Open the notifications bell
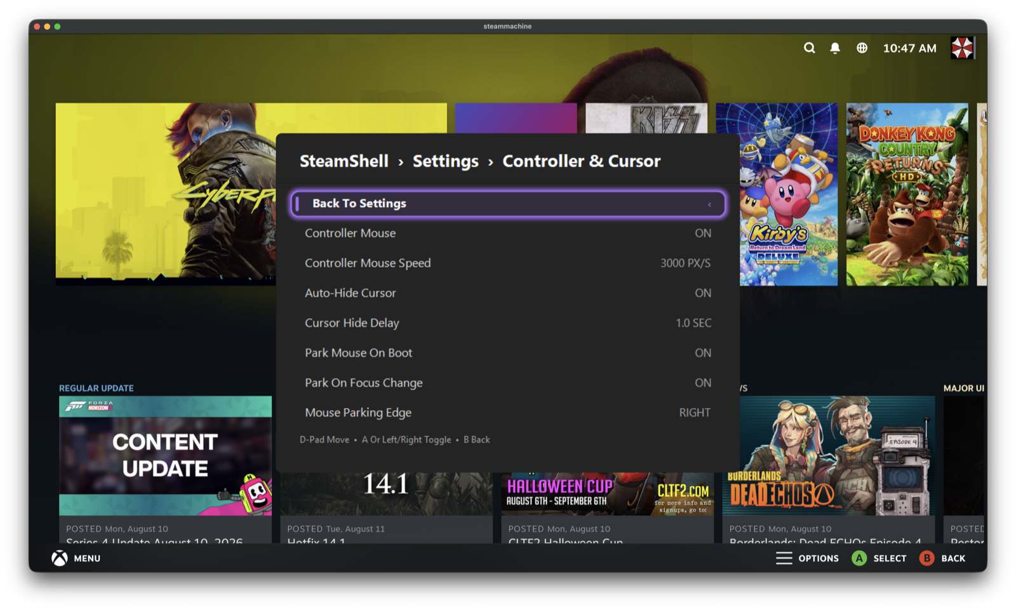 coord(835,48)
